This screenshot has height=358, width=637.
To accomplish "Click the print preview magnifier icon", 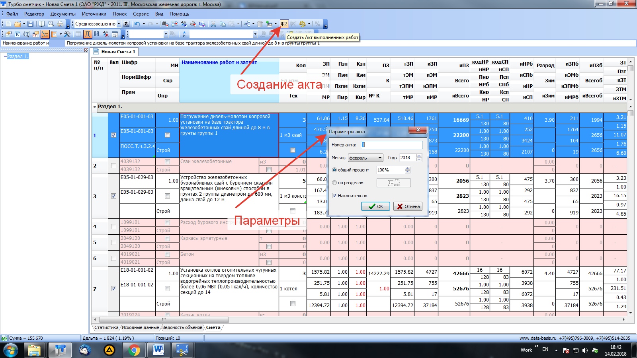I will [51, 24].
